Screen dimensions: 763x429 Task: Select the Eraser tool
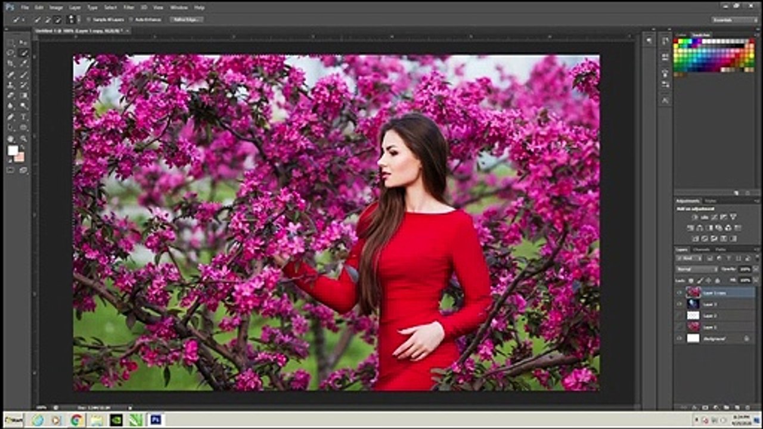click(x=10, y=95)
